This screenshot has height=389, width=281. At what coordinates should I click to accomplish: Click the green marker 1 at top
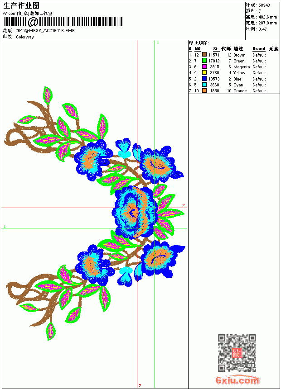click(158, 43)
